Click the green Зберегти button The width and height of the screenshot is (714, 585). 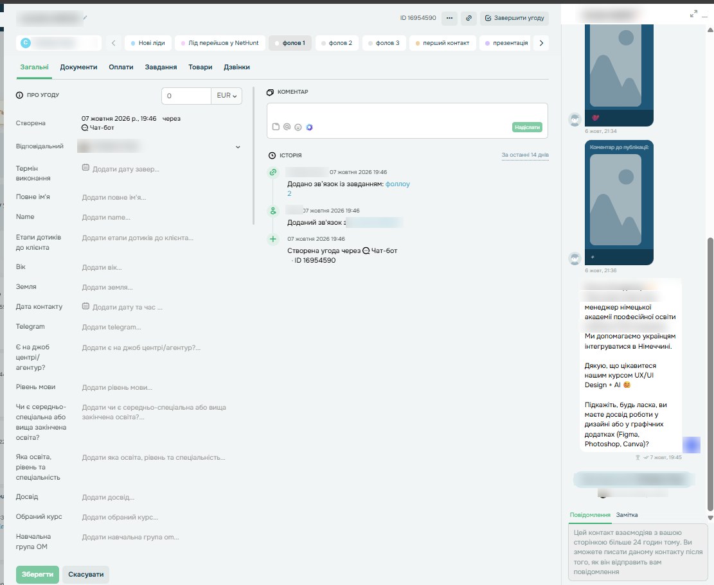37,575
